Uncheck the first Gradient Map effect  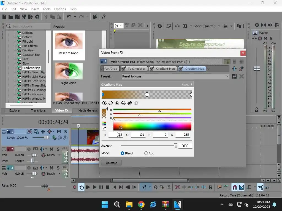click(152, 69)
